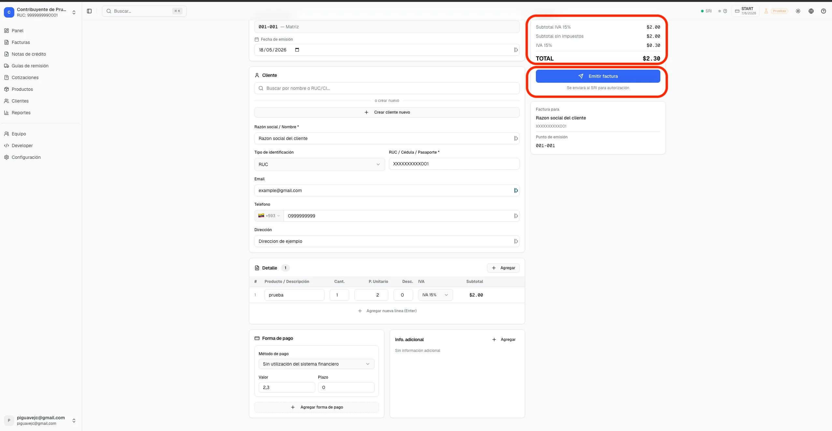
Task: Click Crear cliente nuevo button
Action: pyautogui.click(x=387, y=112)
